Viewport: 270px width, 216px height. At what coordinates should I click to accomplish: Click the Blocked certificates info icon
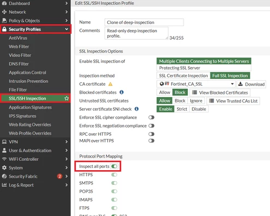tap(121, 92)
